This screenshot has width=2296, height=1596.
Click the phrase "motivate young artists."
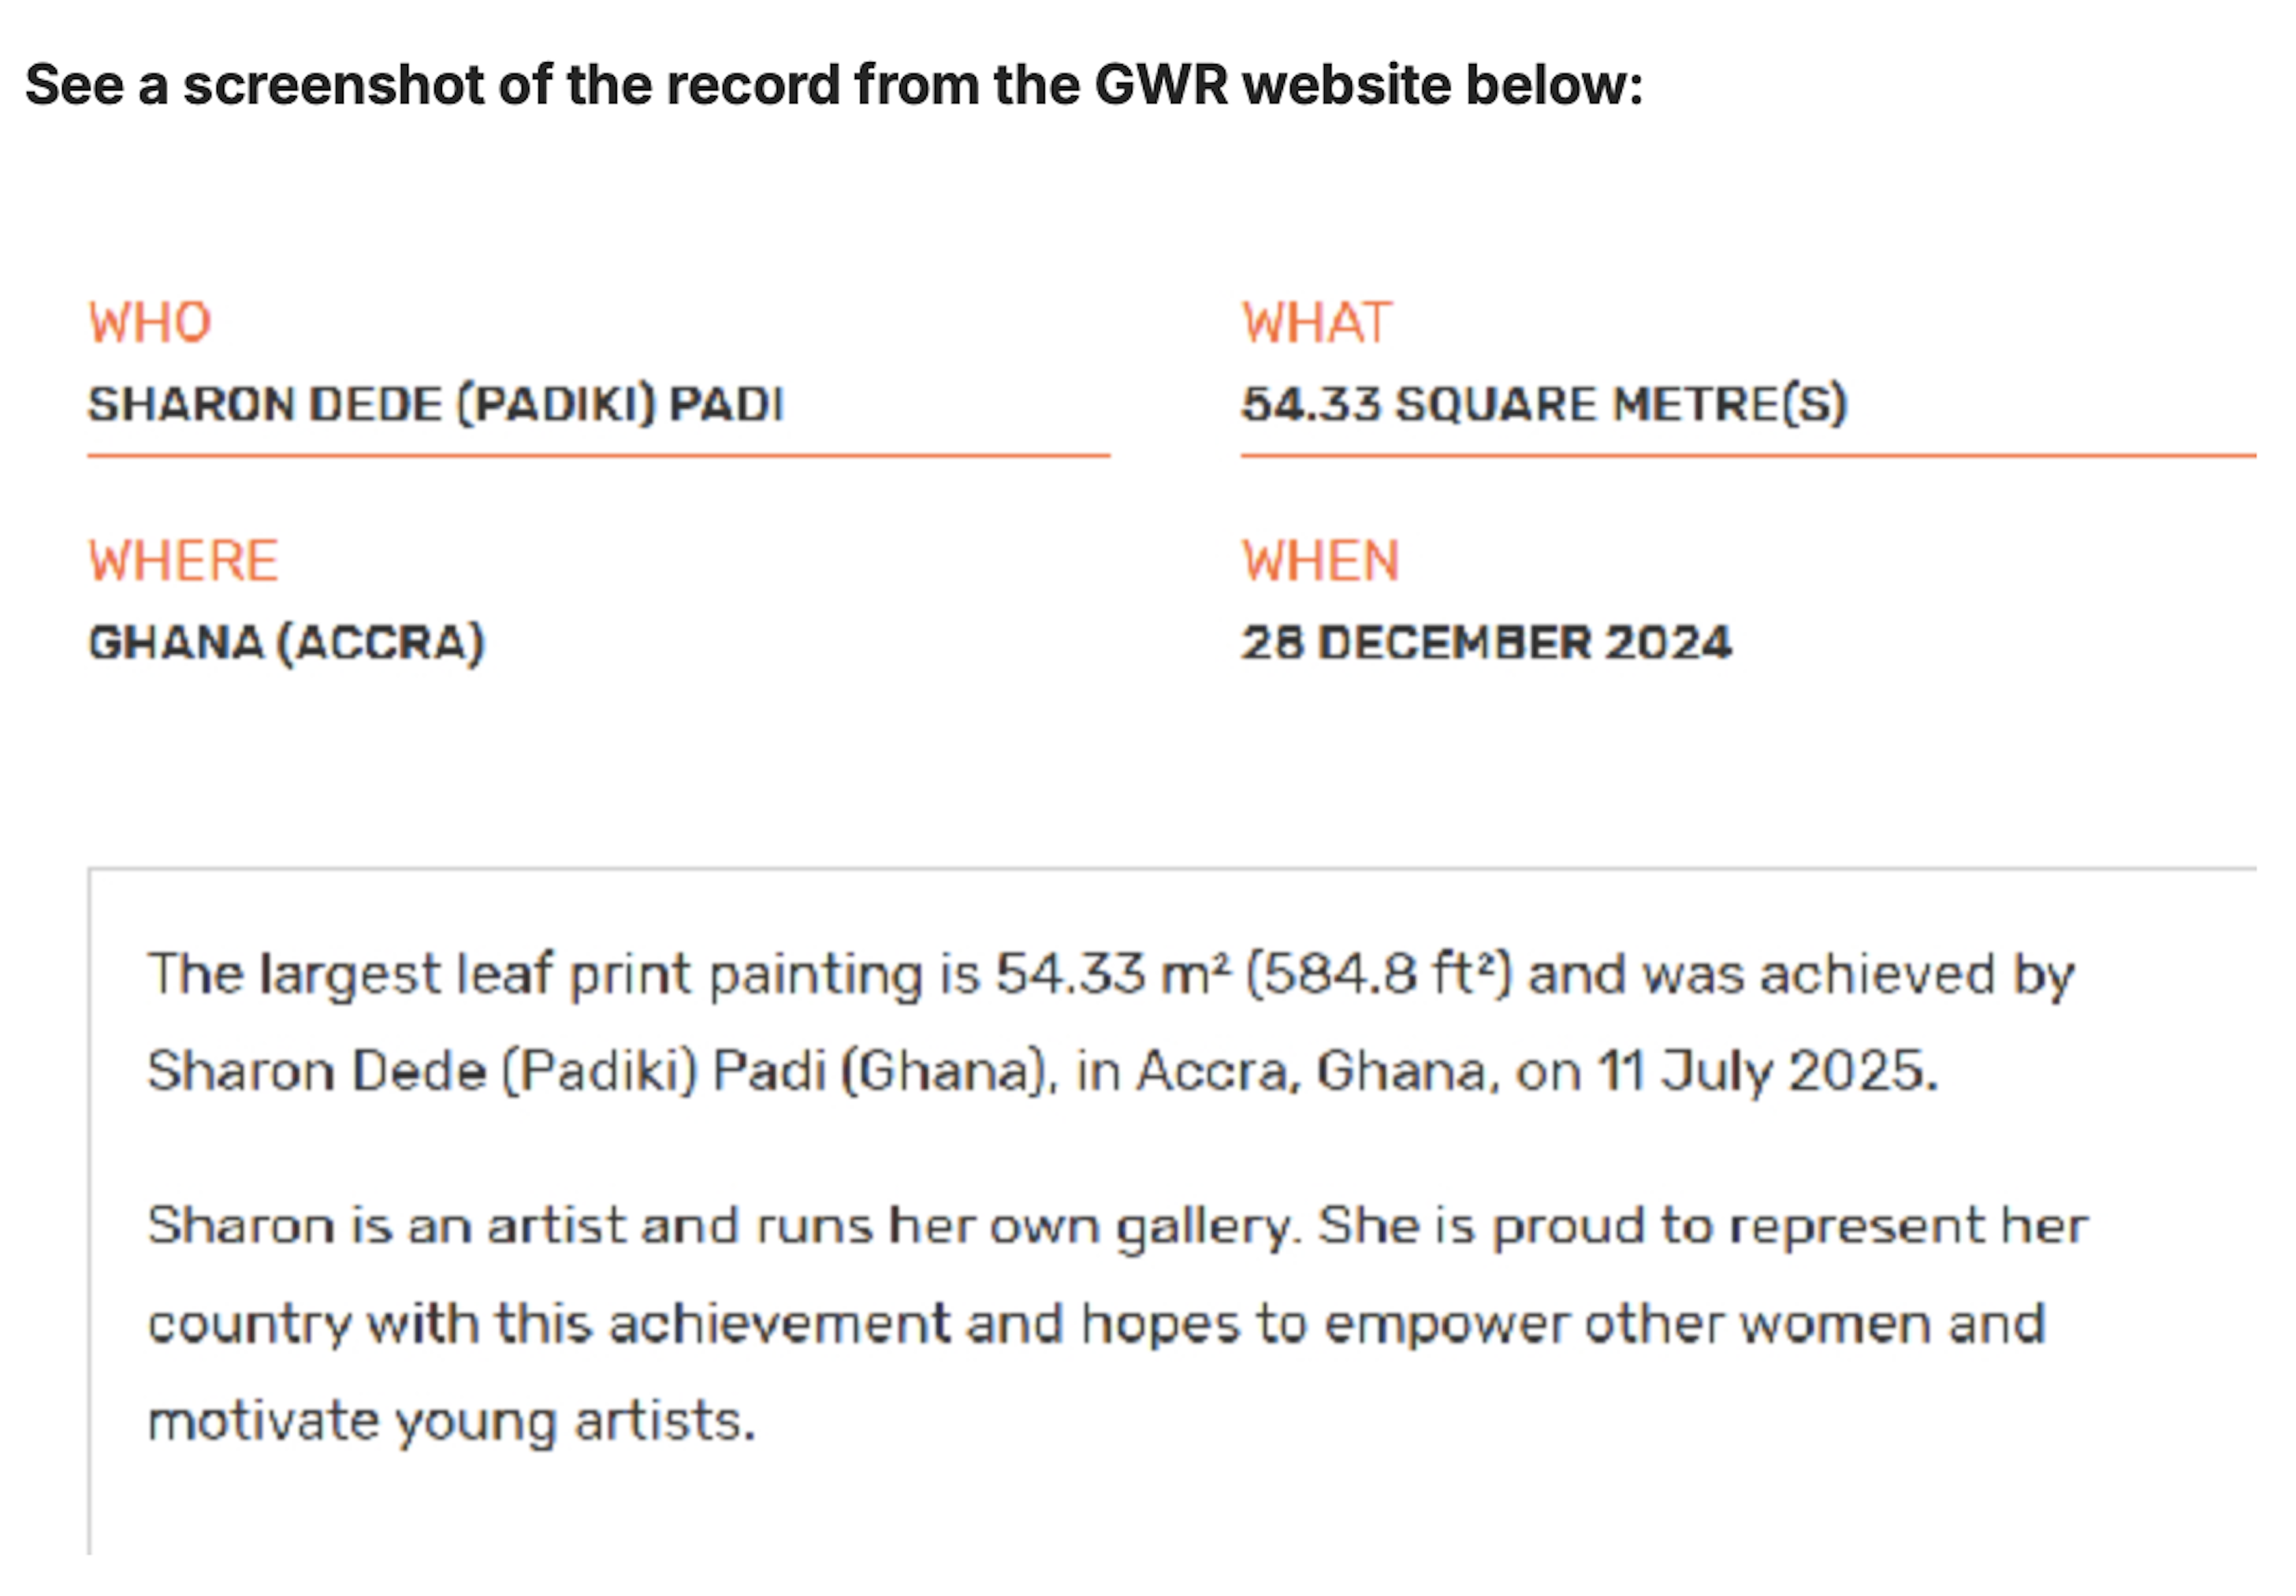click(452, 1421)
